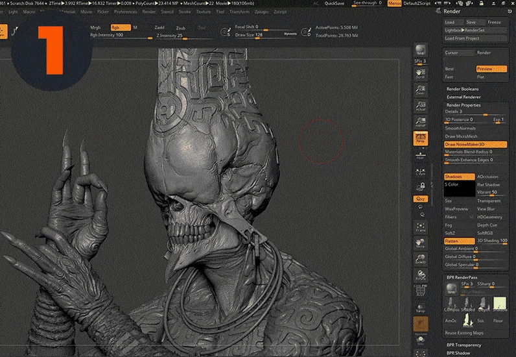Click the Shaded render pass thumbnail
Image resolution: width=516 pixels, height=357 pixels.
coord(467,304)
